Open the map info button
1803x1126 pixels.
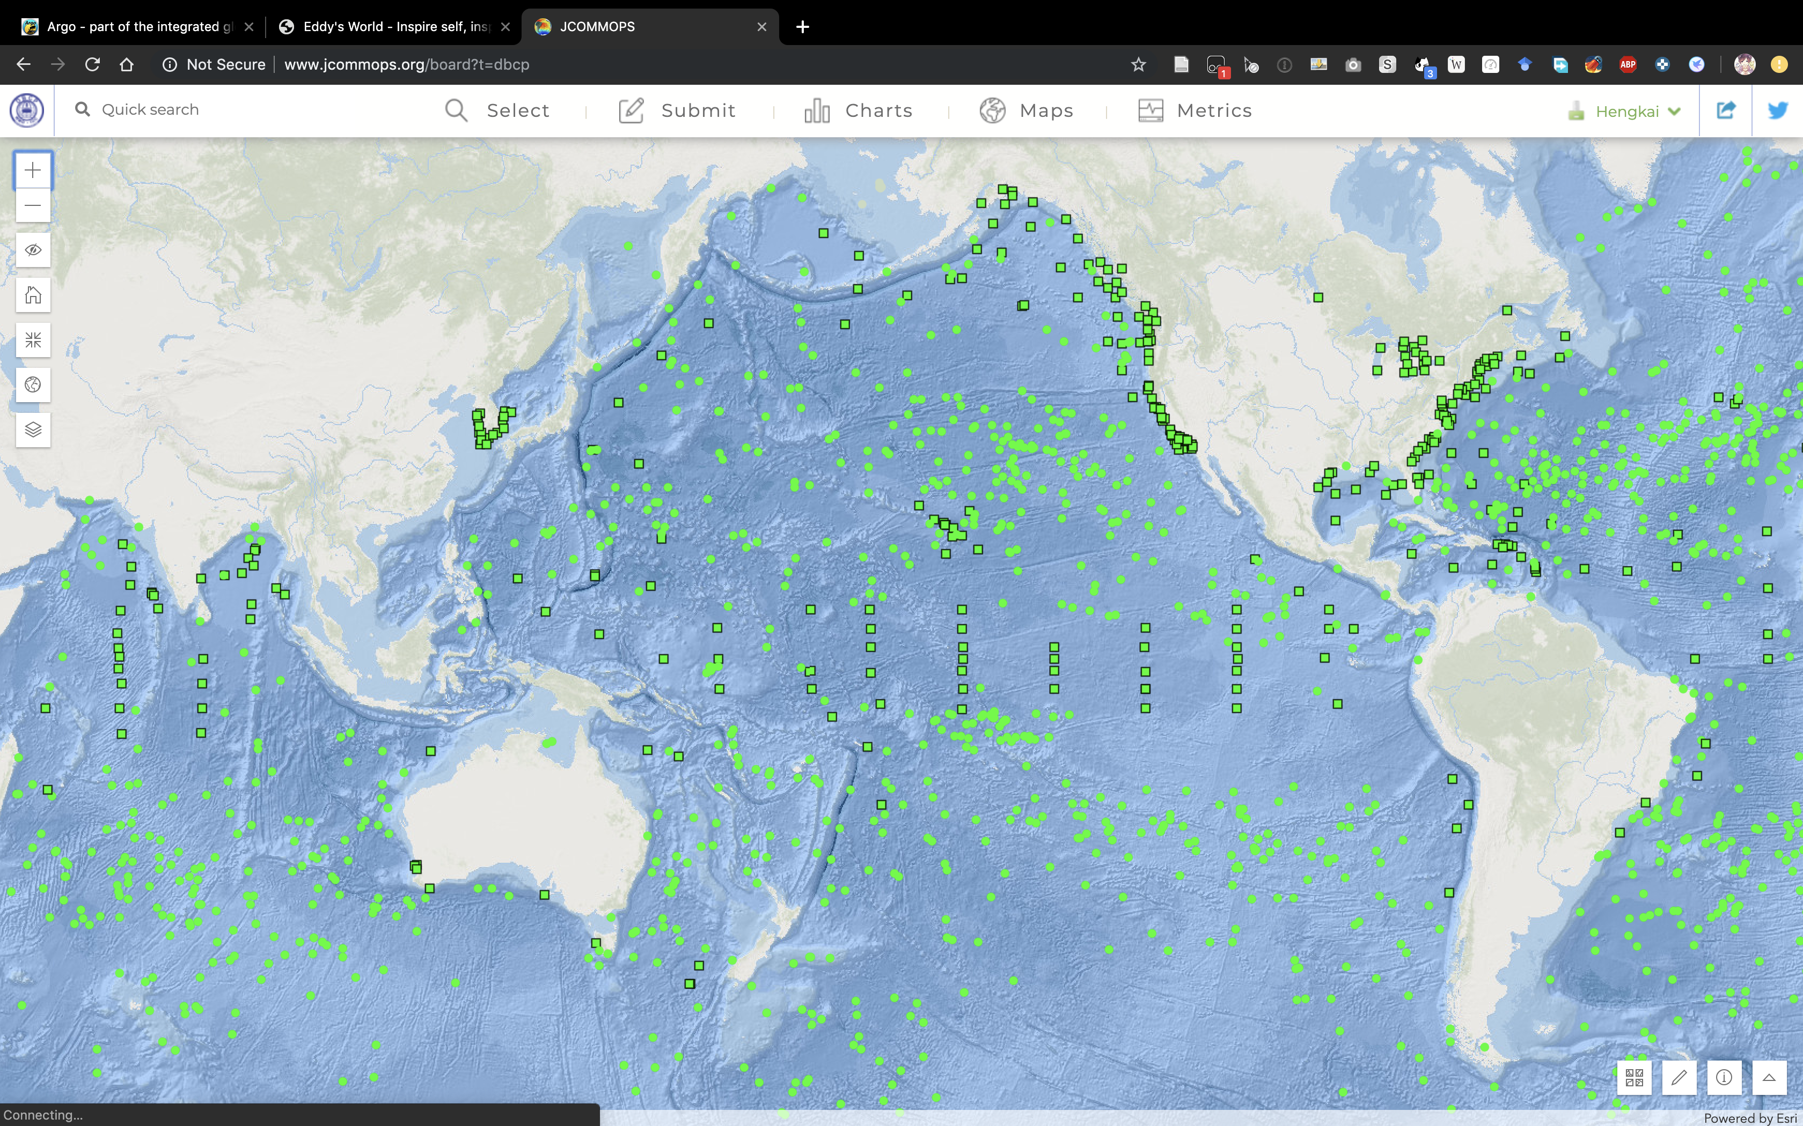[1724, 1078]
